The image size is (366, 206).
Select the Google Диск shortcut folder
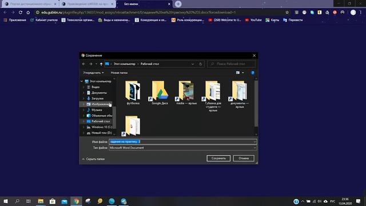(x=160, y=93)
